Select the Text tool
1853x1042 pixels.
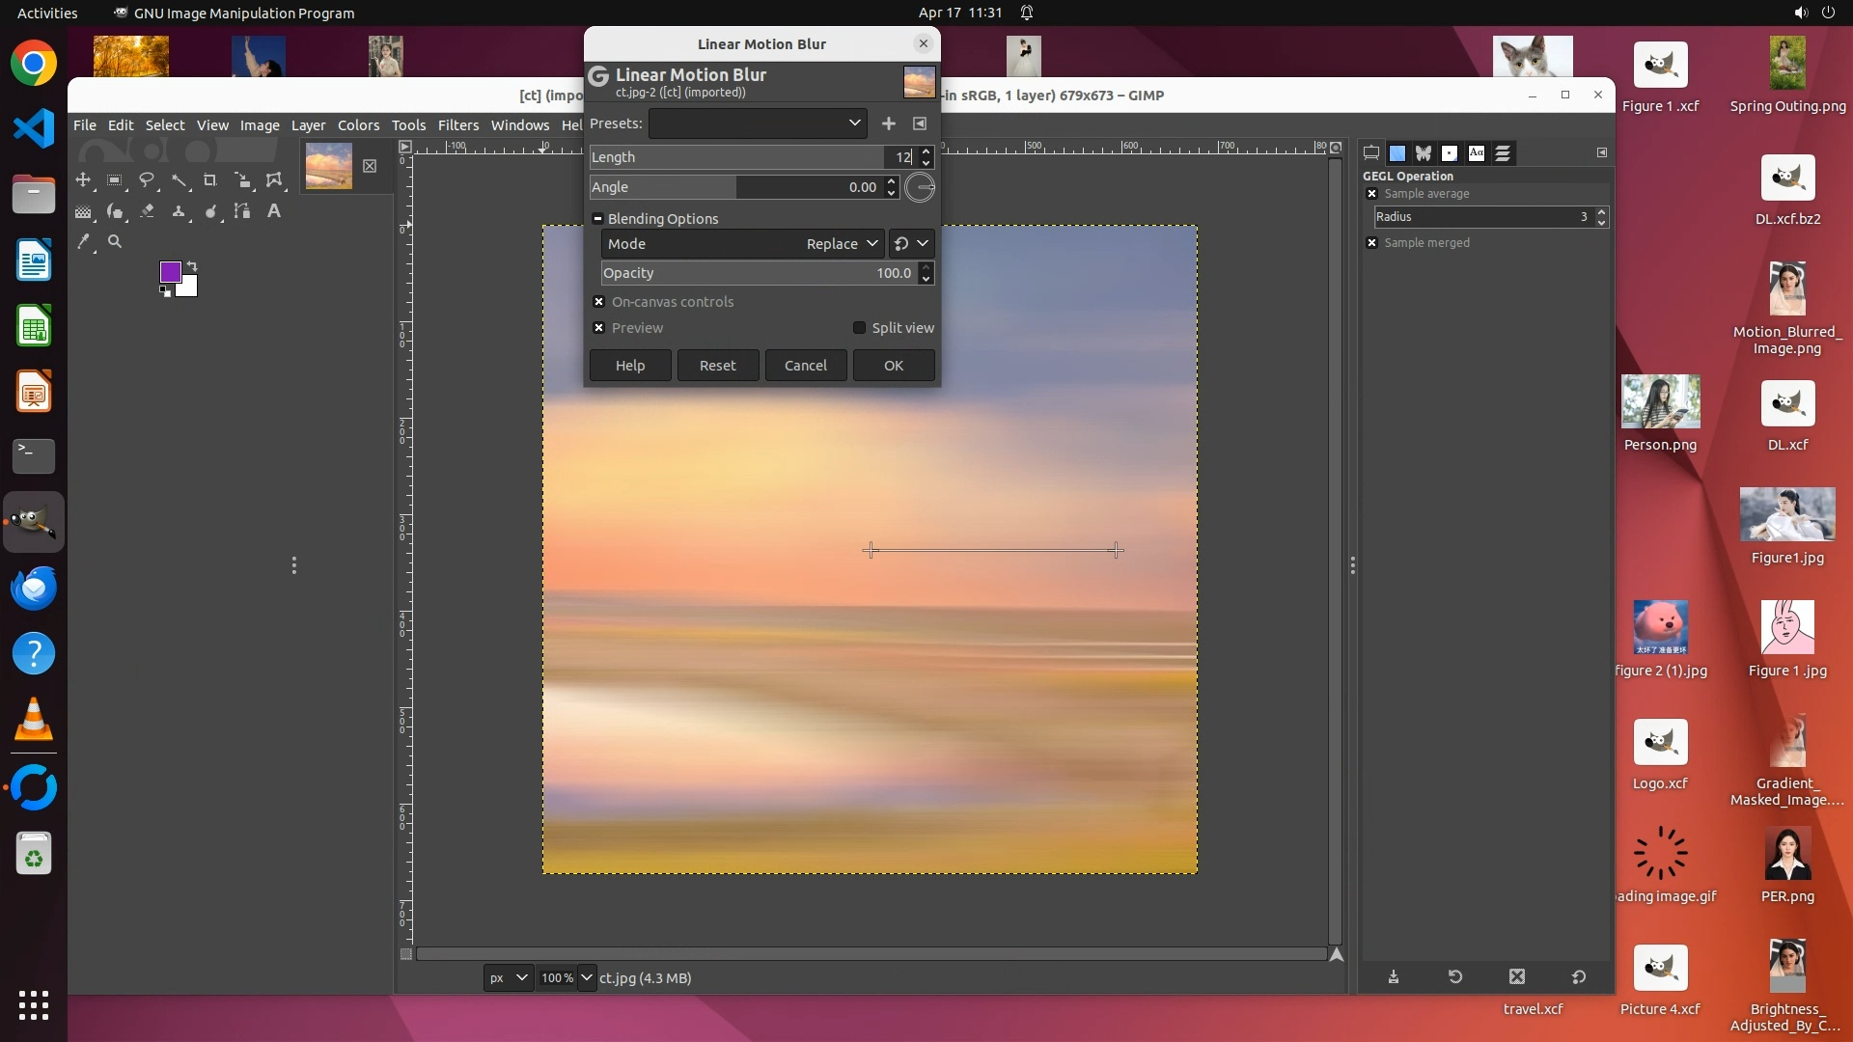[274, 211]
